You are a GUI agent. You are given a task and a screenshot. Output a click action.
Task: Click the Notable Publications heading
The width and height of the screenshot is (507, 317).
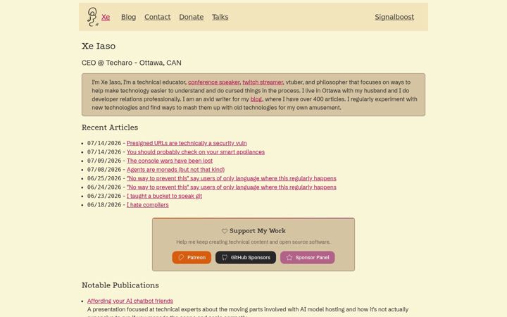[x=120, y=285]
